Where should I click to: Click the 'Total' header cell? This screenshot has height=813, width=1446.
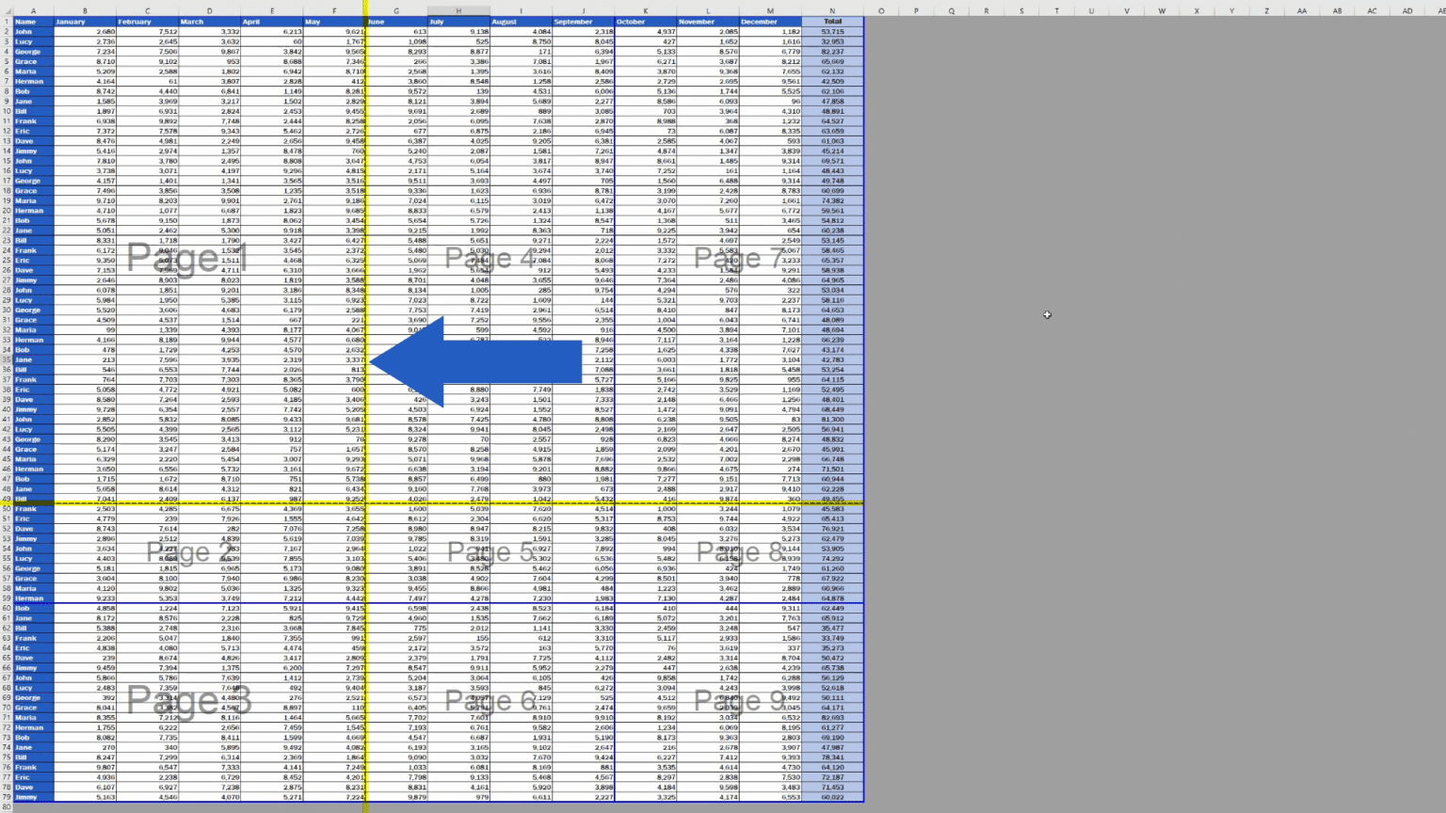(x=832, y=22)
